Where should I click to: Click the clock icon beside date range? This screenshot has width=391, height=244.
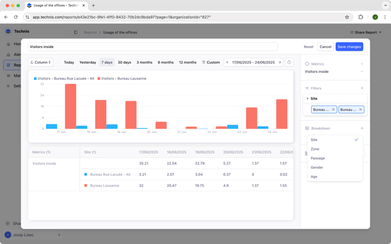point(289,62)
